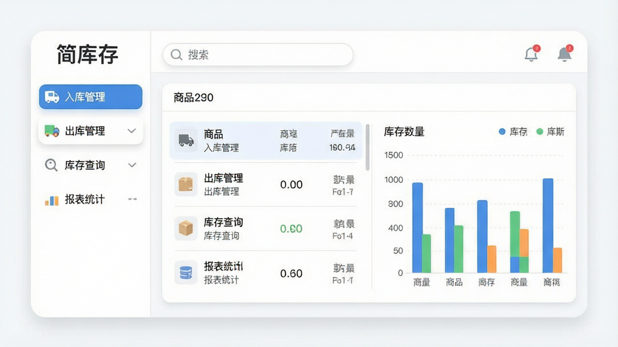Click the rightmost tallest blue chart bar
Image resolution: width=618 pixels, height=347 pixels.
pos(548,225)
